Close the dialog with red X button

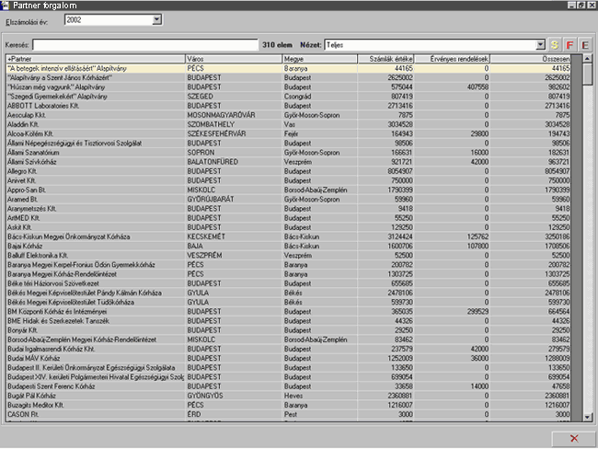click(573, 438)
